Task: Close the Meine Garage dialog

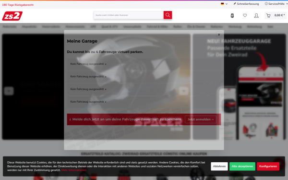Action: [x=219, y=35]
